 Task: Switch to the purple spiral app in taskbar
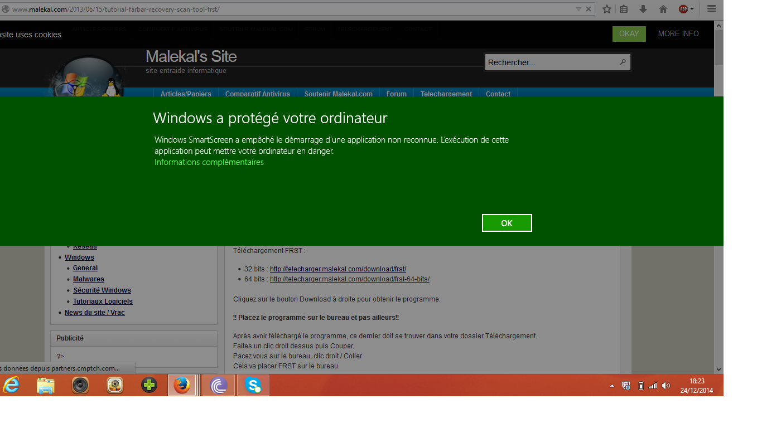[x=219, y=385]
